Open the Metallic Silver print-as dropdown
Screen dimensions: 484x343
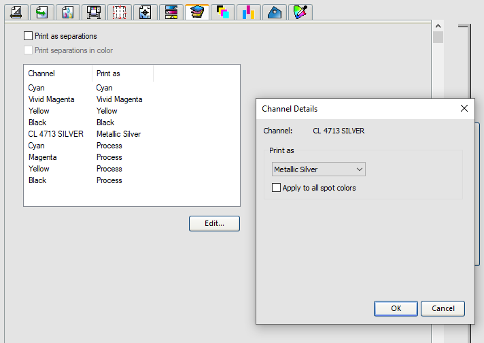coord(319,169)
